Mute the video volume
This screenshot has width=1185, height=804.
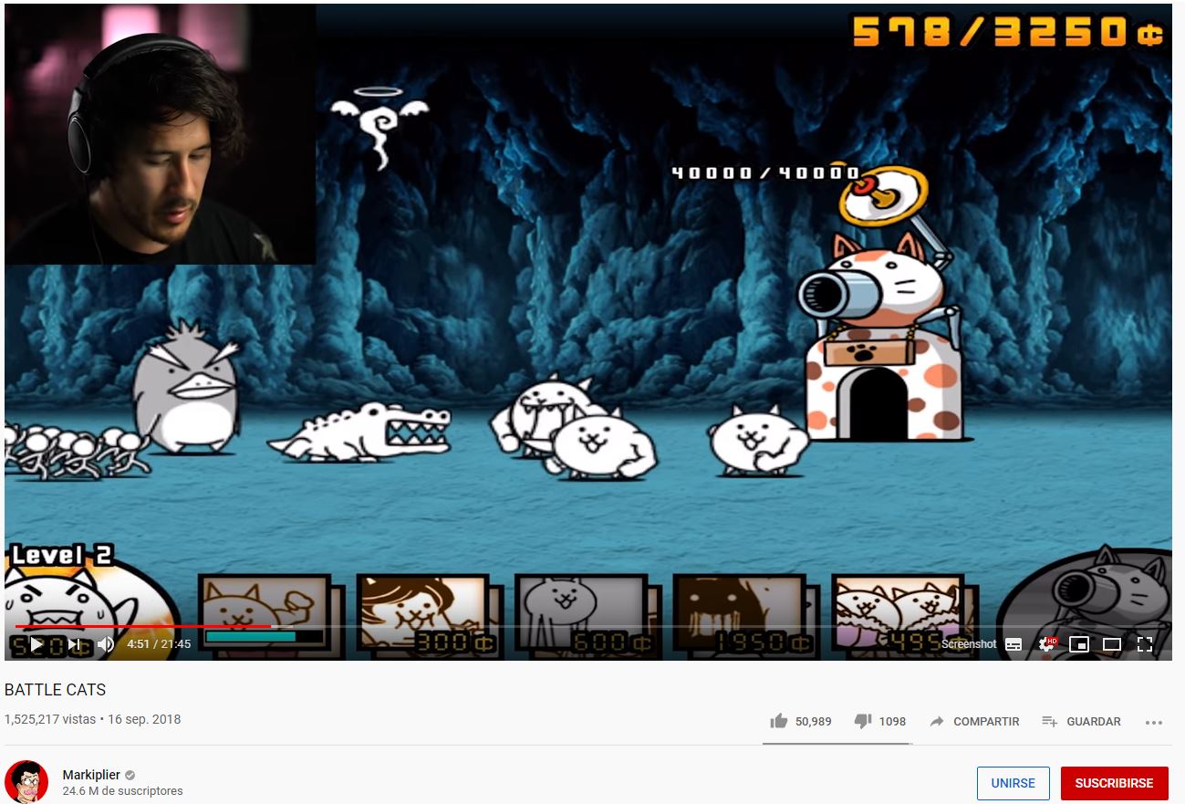[106, 644]
